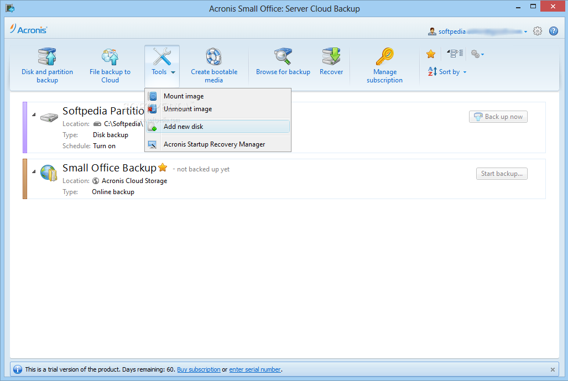The width and height of the screenshot is (568, 381).
Task: Click the Turn on schedule link
Action: 105,145
